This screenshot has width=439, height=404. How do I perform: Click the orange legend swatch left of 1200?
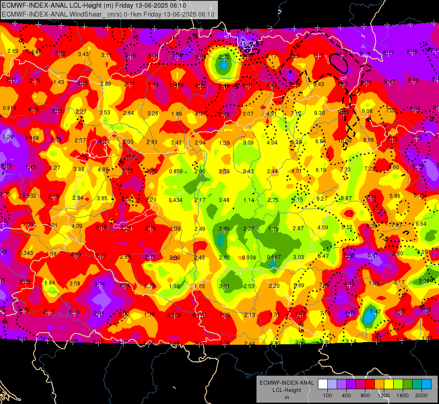pos(379,384)
